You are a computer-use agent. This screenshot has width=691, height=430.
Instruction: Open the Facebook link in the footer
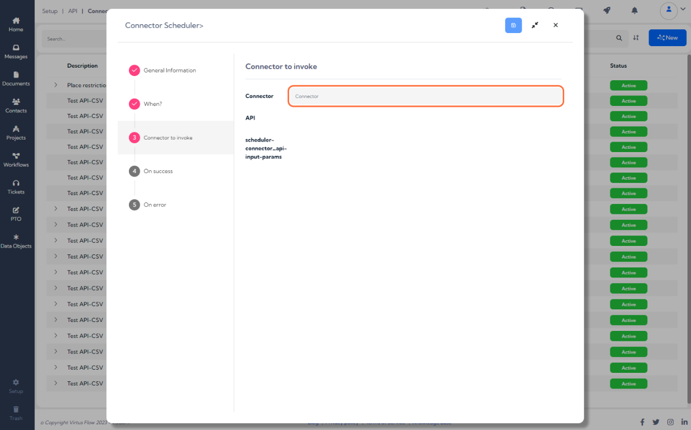point(642,422)
